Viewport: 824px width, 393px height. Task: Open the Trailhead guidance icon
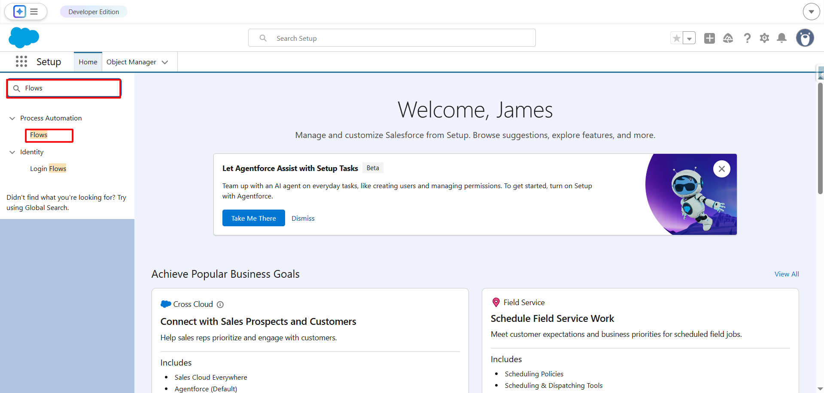click(728, 38)
